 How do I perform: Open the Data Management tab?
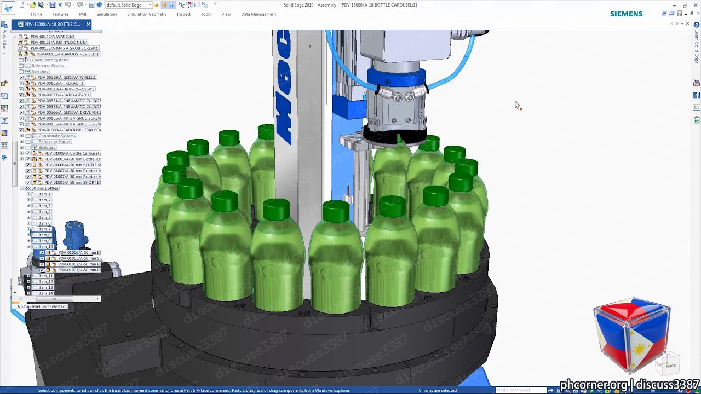coord(258,14)
